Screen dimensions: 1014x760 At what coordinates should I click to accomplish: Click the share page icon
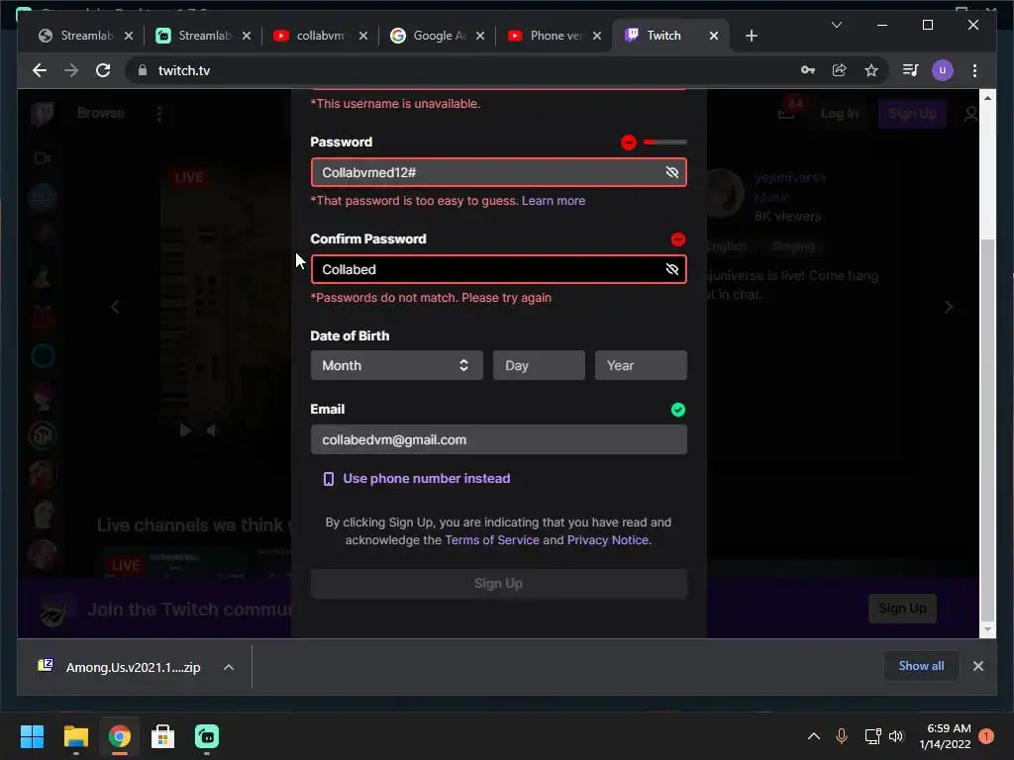tap(840, 70)
